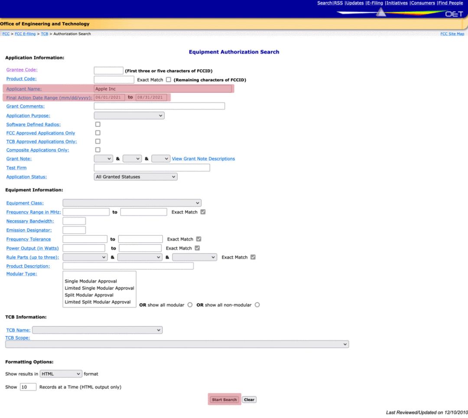
Task: Click the Grantee Code input field
Action: (108, 71)
